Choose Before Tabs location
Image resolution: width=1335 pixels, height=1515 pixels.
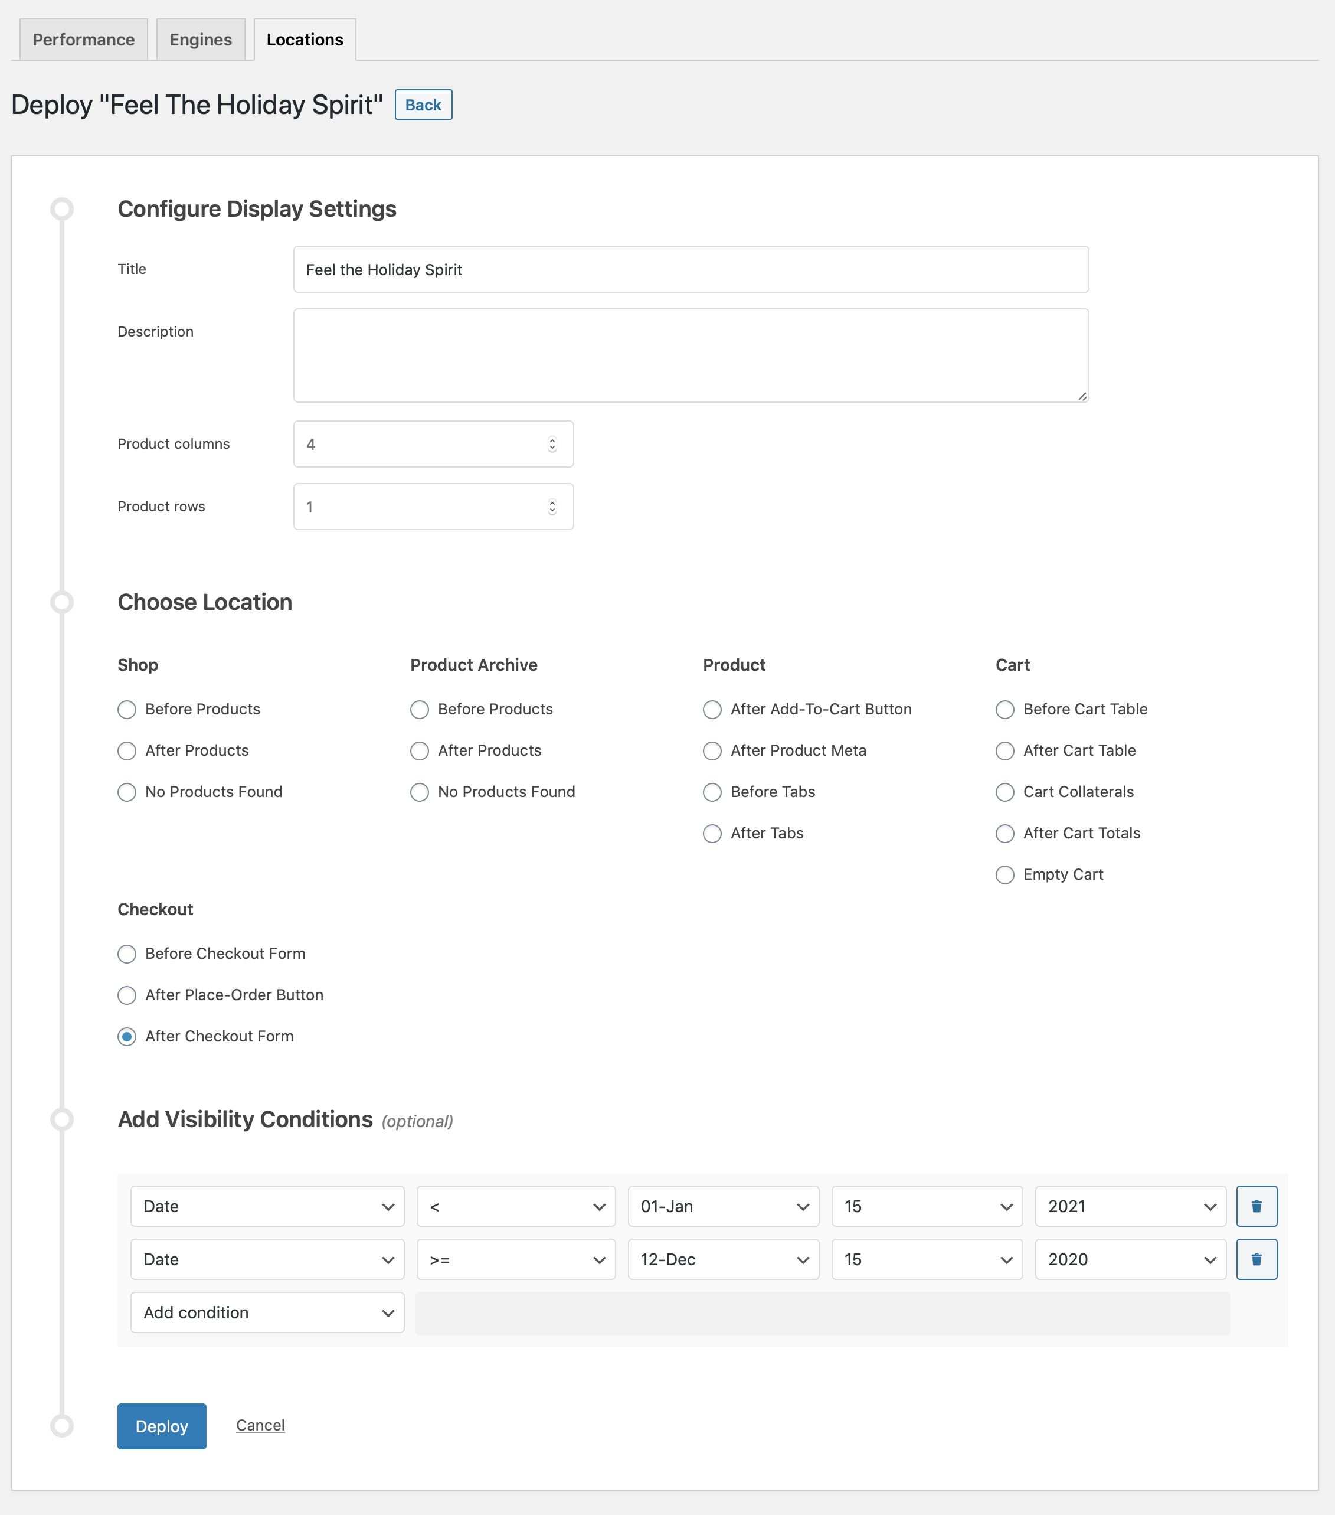(712, 792)
